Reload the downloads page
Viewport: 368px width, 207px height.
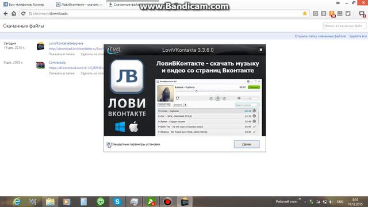23,14
